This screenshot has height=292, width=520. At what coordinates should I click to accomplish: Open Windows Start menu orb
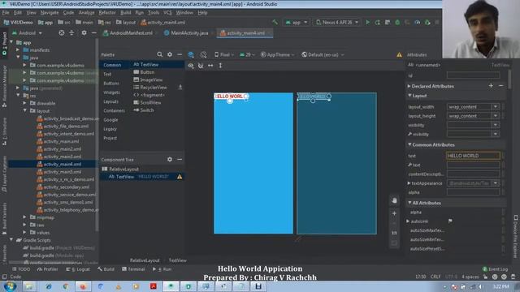[x=10, y=286]
